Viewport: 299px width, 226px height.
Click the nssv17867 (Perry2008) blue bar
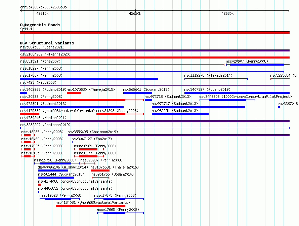point(89,79)
